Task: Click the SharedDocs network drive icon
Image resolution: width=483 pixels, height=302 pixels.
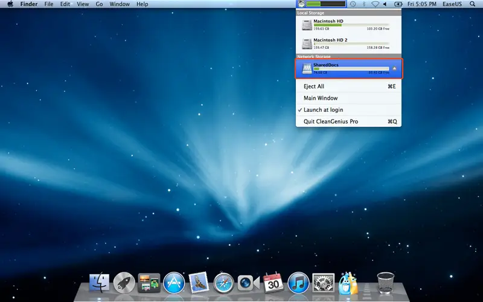Action: pos(307,68)
